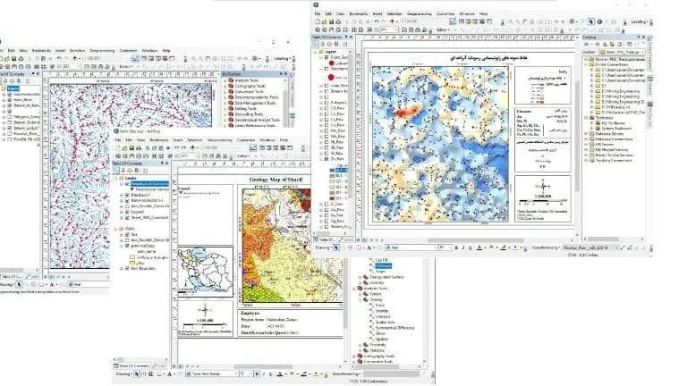Toggle Zn_Raw layer checkbox in right window
Screen dimensions: 687x386
(327, 159)
